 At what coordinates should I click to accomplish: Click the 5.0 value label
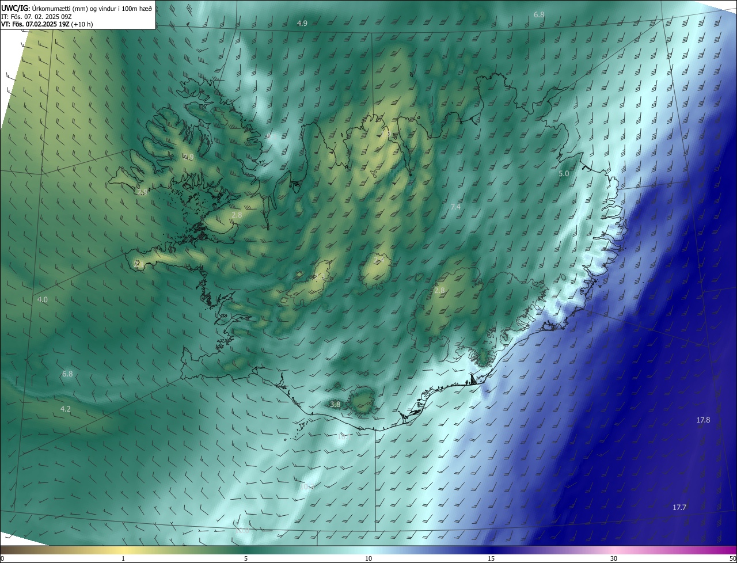pos(564,173)
